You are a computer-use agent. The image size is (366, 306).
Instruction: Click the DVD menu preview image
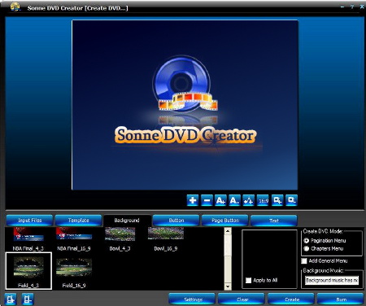tap(185, 105)
